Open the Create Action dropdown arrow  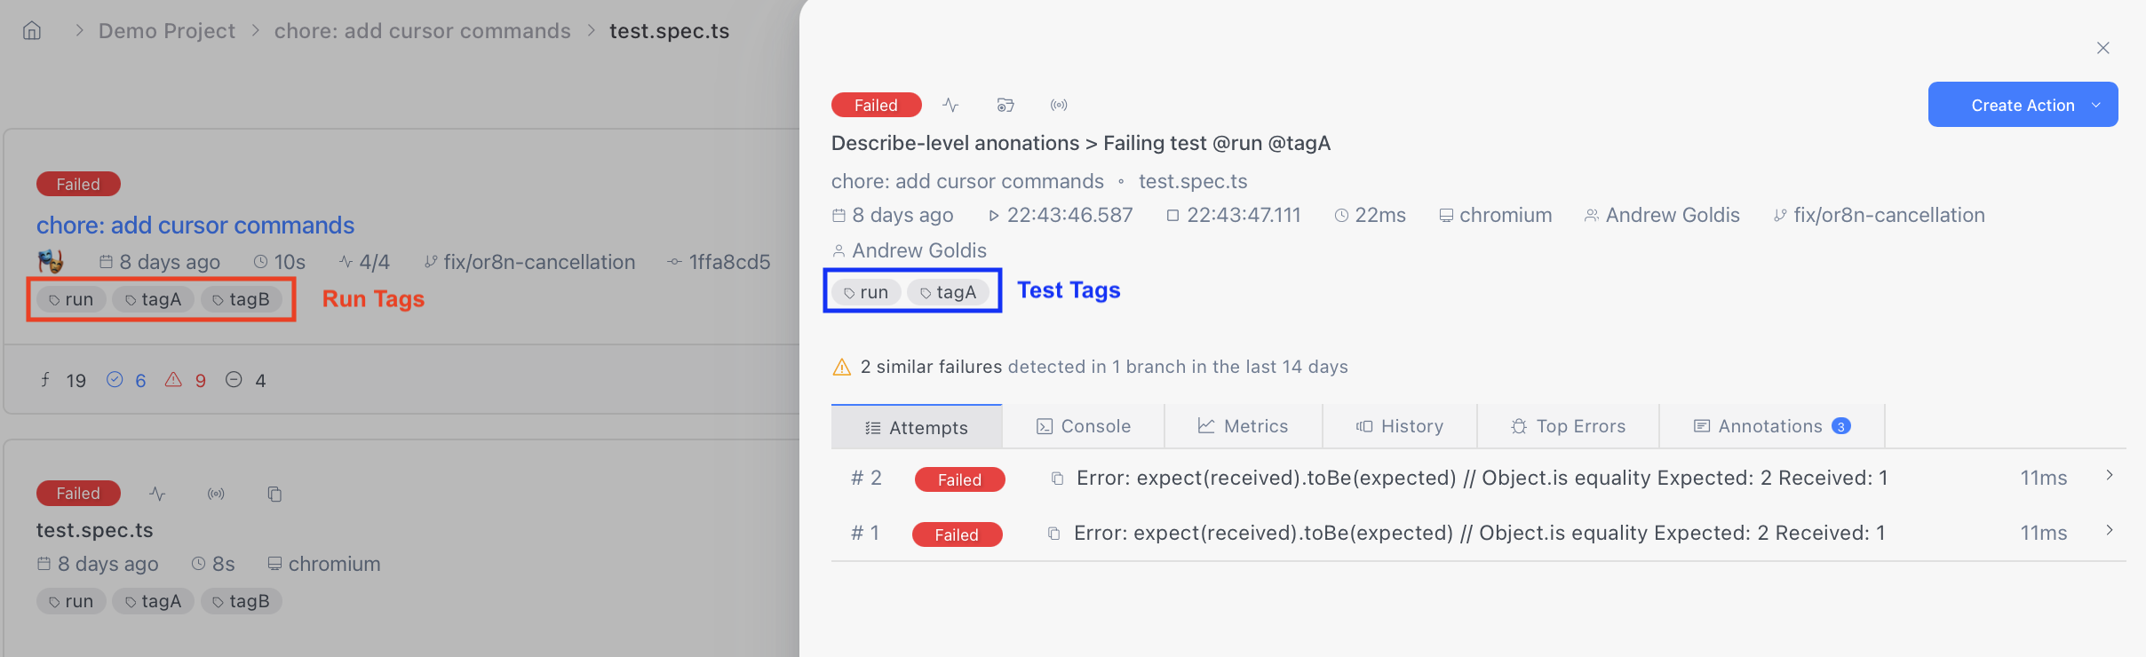[x=2096, y=105]
